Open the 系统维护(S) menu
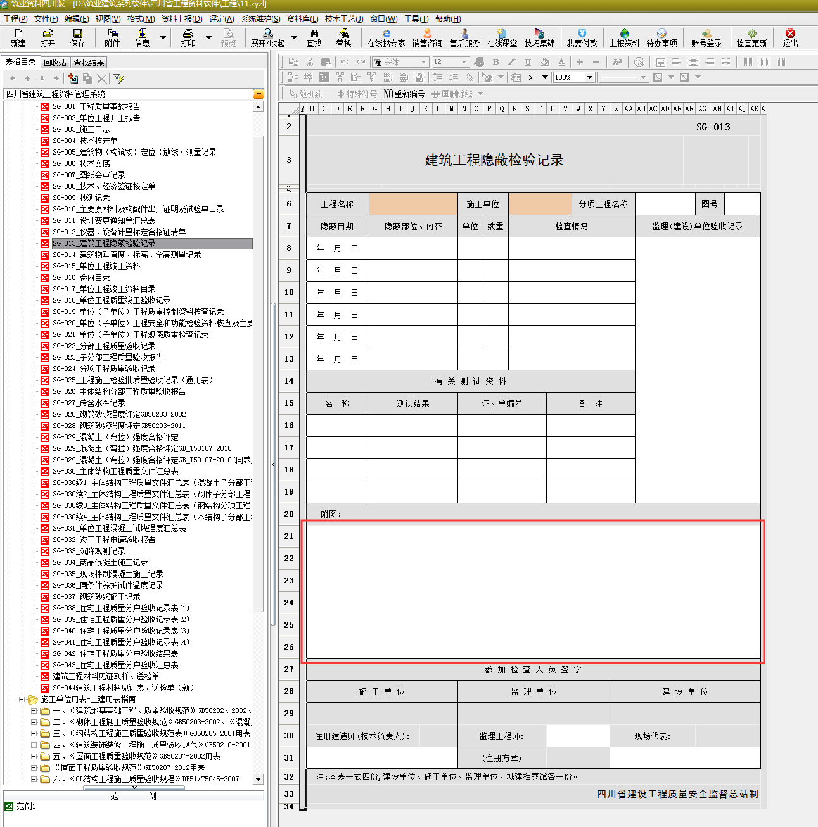This screenshot has height=827, width=818. tap(260, 19)
